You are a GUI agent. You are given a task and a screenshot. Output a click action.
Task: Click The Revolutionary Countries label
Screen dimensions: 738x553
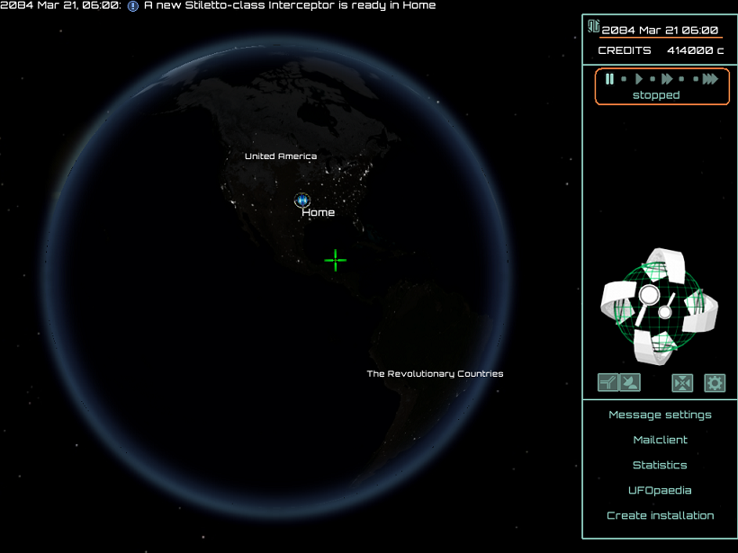(x=435, y=373)
